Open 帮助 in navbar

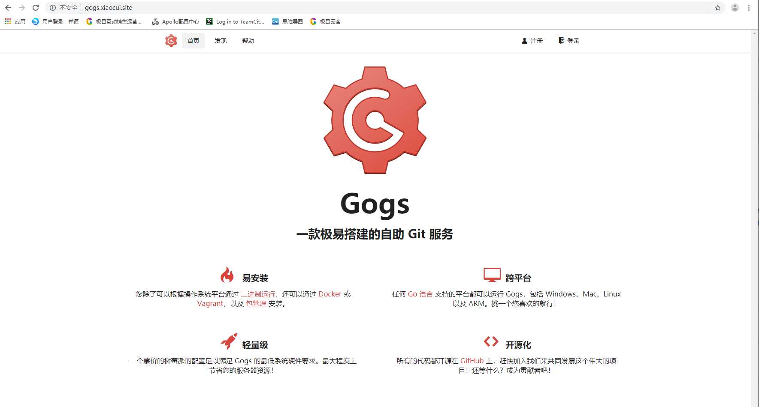tap(248, 41)
